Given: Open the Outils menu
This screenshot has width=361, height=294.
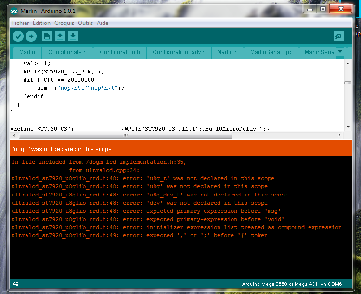Looking at the screenshot, I should 85,23.
